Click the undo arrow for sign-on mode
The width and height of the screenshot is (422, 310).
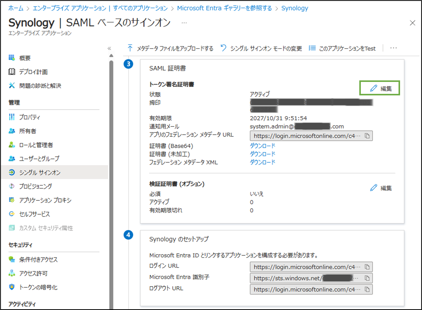point(224,48)
